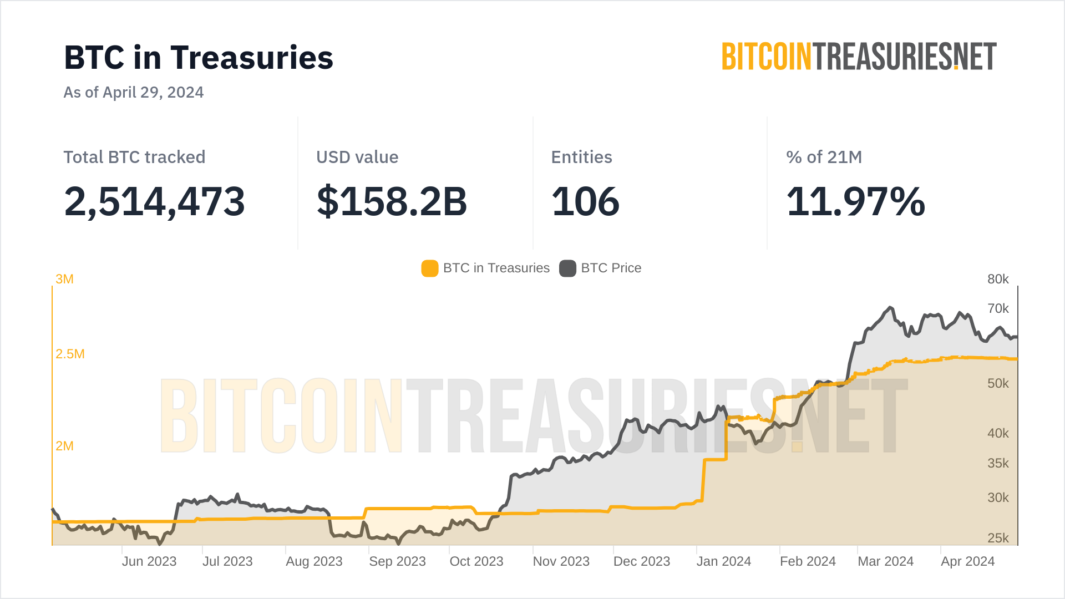Click the gray BTC Price legend swatch
This screenshot has height=599, width=1065.
tap(567, 268)
